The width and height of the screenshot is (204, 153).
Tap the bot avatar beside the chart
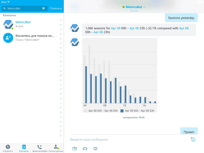pyautogui.click(x=75, y=42)
